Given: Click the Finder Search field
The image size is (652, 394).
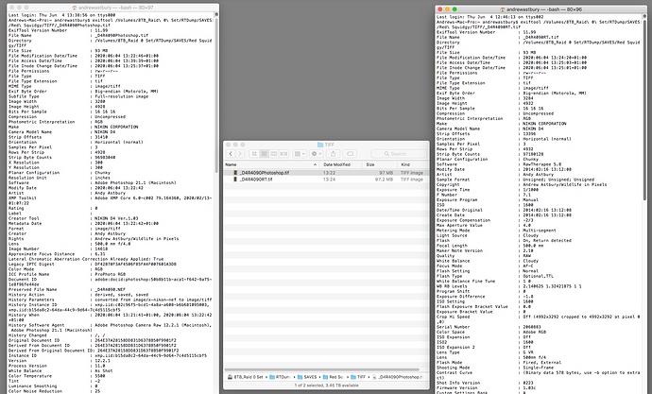Looking at the screenshot, I should 399,154.
